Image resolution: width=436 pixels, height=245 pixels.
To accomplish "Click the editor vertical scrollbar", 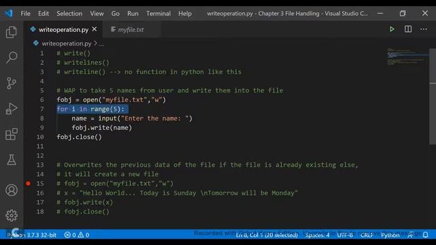I will (433, 97).
